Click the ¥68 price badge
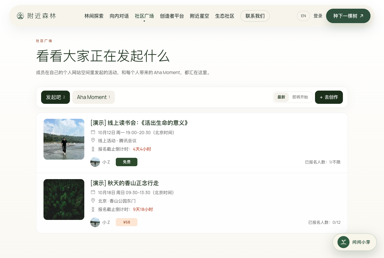Screen dimensions: 384x258 127,222
